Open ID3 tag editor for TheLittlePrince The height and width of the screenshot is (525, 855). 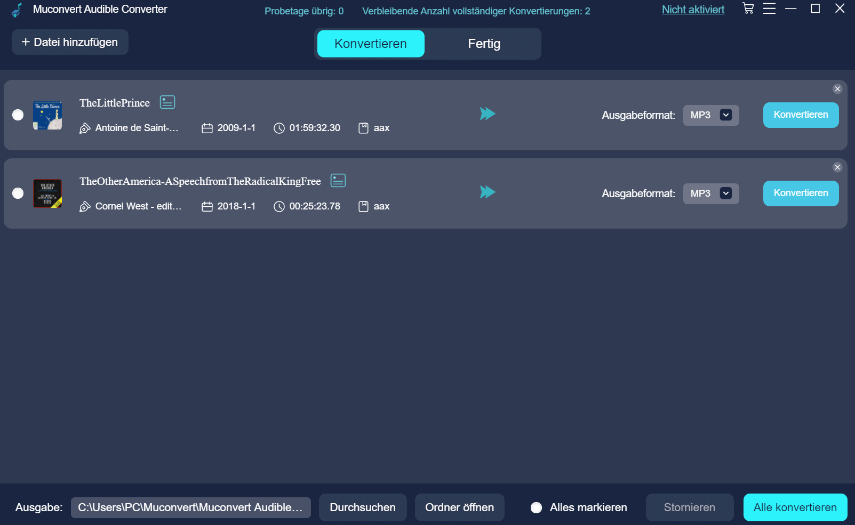(167, 102)
